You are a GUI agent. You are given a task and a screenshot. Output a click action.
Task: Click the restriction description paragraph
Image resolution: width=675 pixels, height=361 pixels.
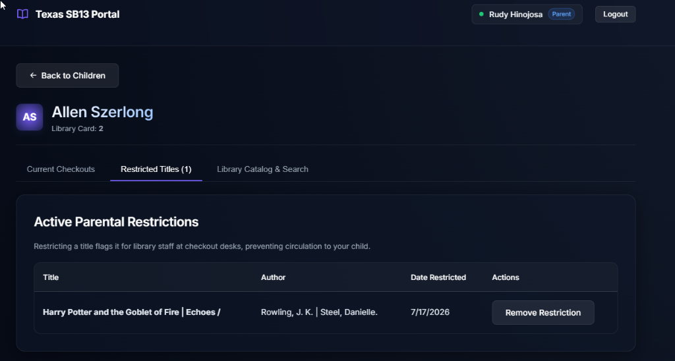click(202, 246)
